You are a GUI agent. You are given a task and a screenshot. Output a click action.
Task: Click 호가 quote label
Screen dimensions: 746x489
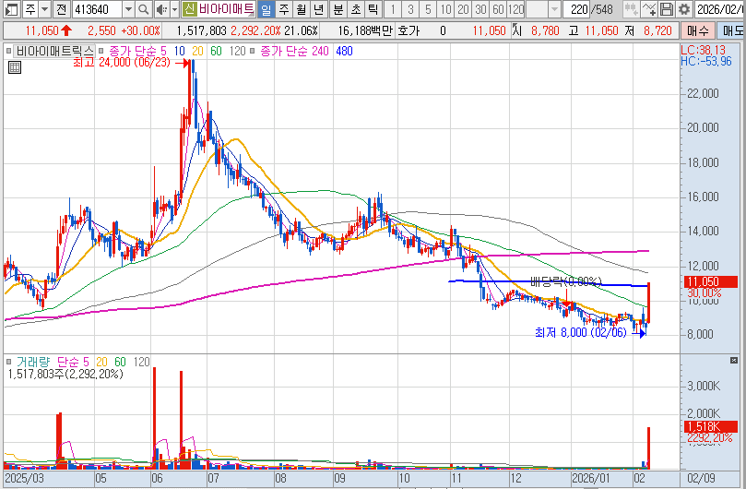point(409,31)
